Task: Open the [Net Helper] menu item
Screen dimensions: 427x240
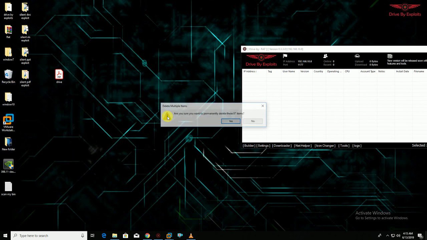Action: [303, 146]
